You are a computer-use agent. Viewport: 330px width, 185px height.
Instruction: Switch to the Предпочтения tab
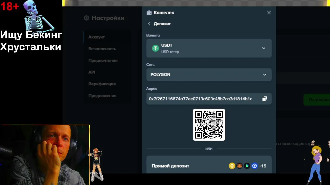point(103,60)
